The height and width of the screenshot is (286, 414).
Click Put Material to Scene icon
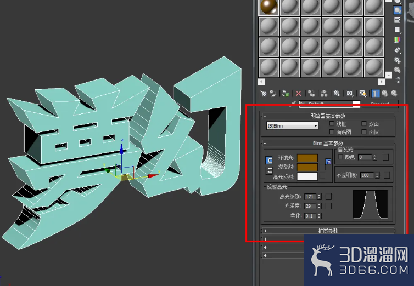coord(273,93)
